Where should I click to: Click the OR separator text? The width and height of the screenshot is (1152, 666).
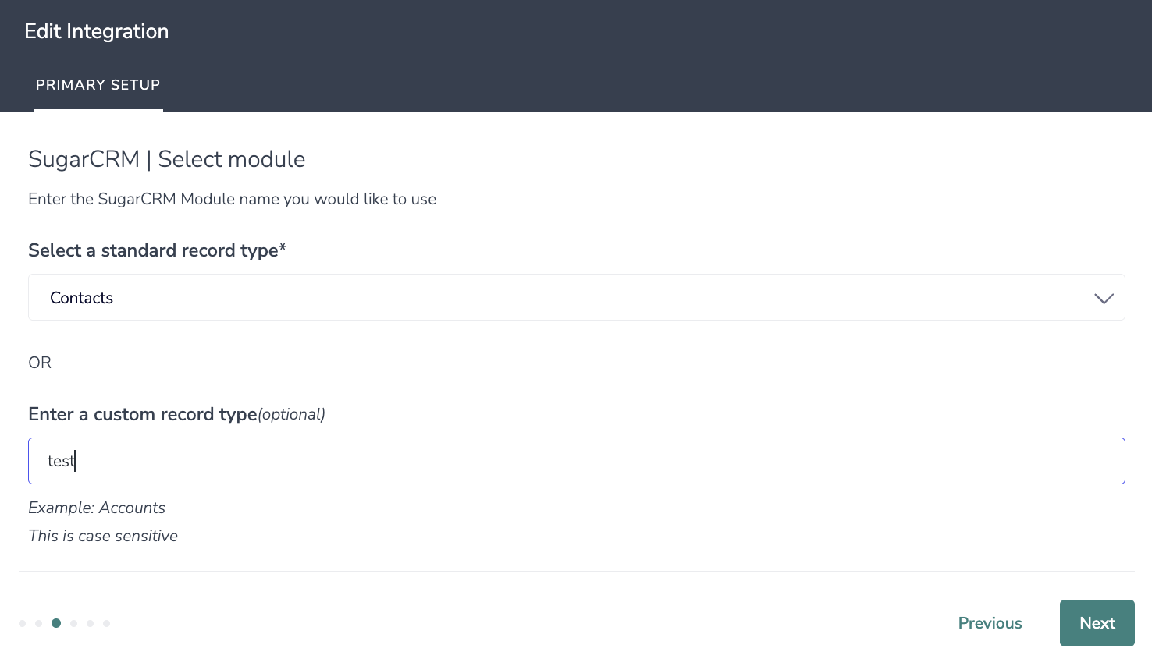point(40,363)
